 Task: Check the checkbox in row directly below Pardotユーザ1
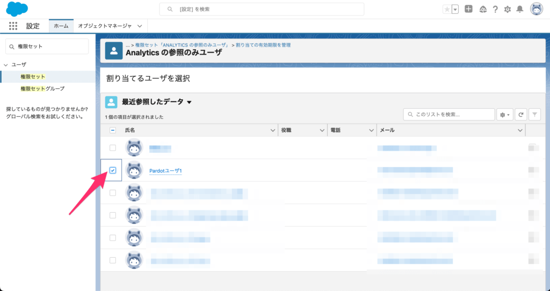pyautogui.click(x=113, y=192)
